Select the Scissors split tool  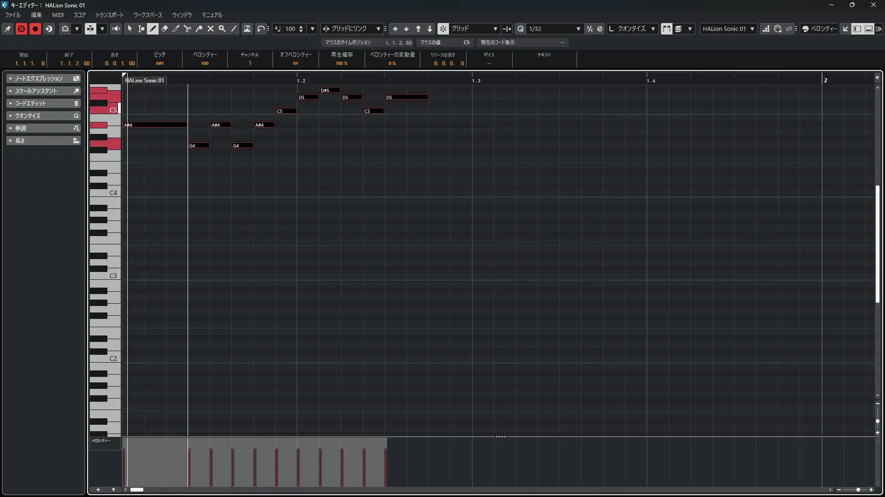187,29
